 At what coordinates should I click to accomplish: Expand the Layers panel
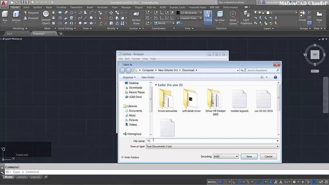point(268,28)
